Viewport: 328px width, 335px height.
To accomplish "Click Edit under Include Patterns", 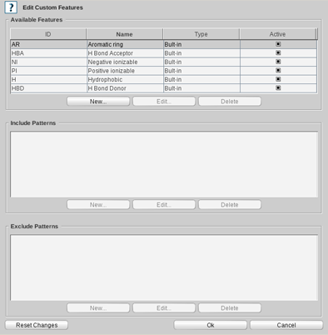I will (x=164, y=205).
